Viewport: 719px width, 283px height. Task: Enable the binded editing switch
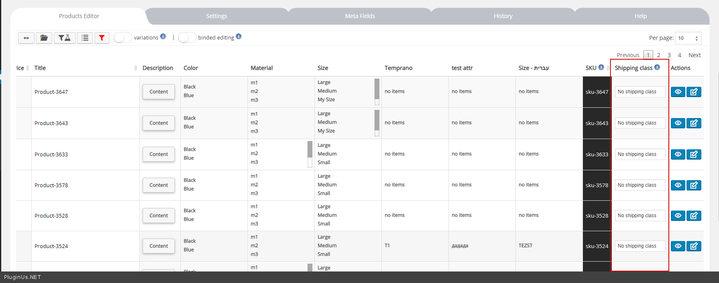[x=187, y=37]
